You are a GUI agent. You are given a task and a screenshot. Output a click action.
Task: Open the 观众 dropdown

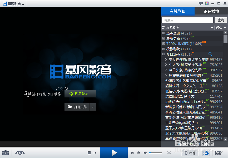(221, 28)
